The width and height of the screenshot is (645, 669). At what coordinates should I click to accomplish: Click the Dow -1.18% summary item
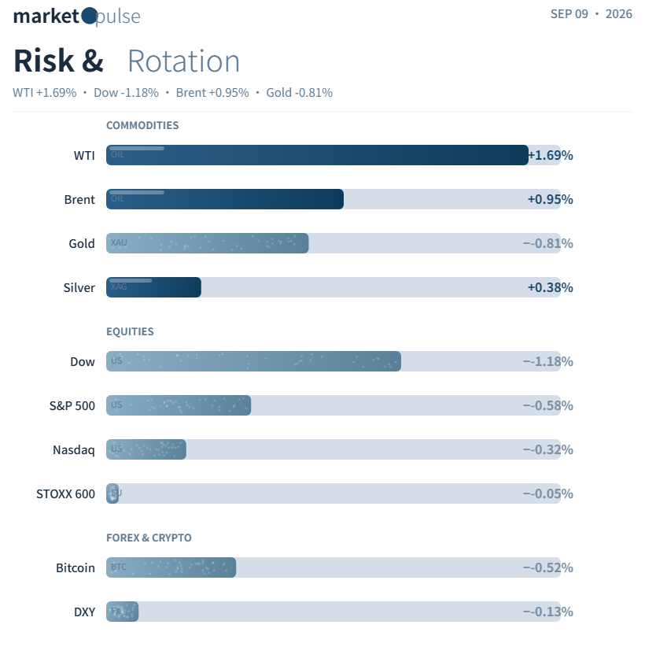(126, 93)
